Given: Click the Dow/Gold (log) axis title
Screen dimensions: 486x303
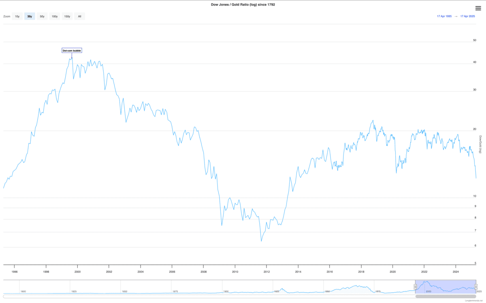Looking at the screenshot, I should [480, 144].
